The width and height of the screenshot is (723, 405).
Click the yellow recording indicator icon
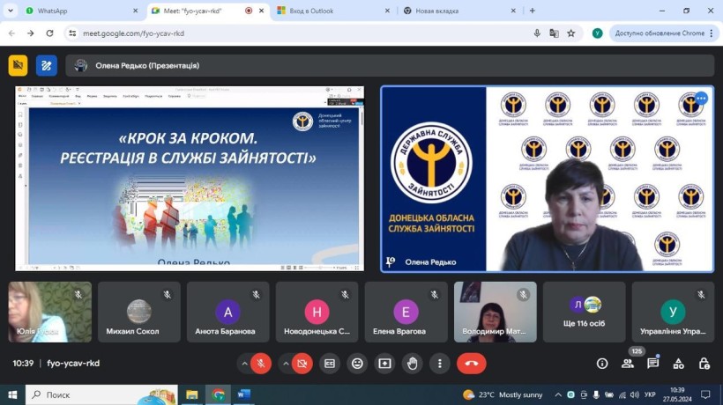click(x=18, y=65)
